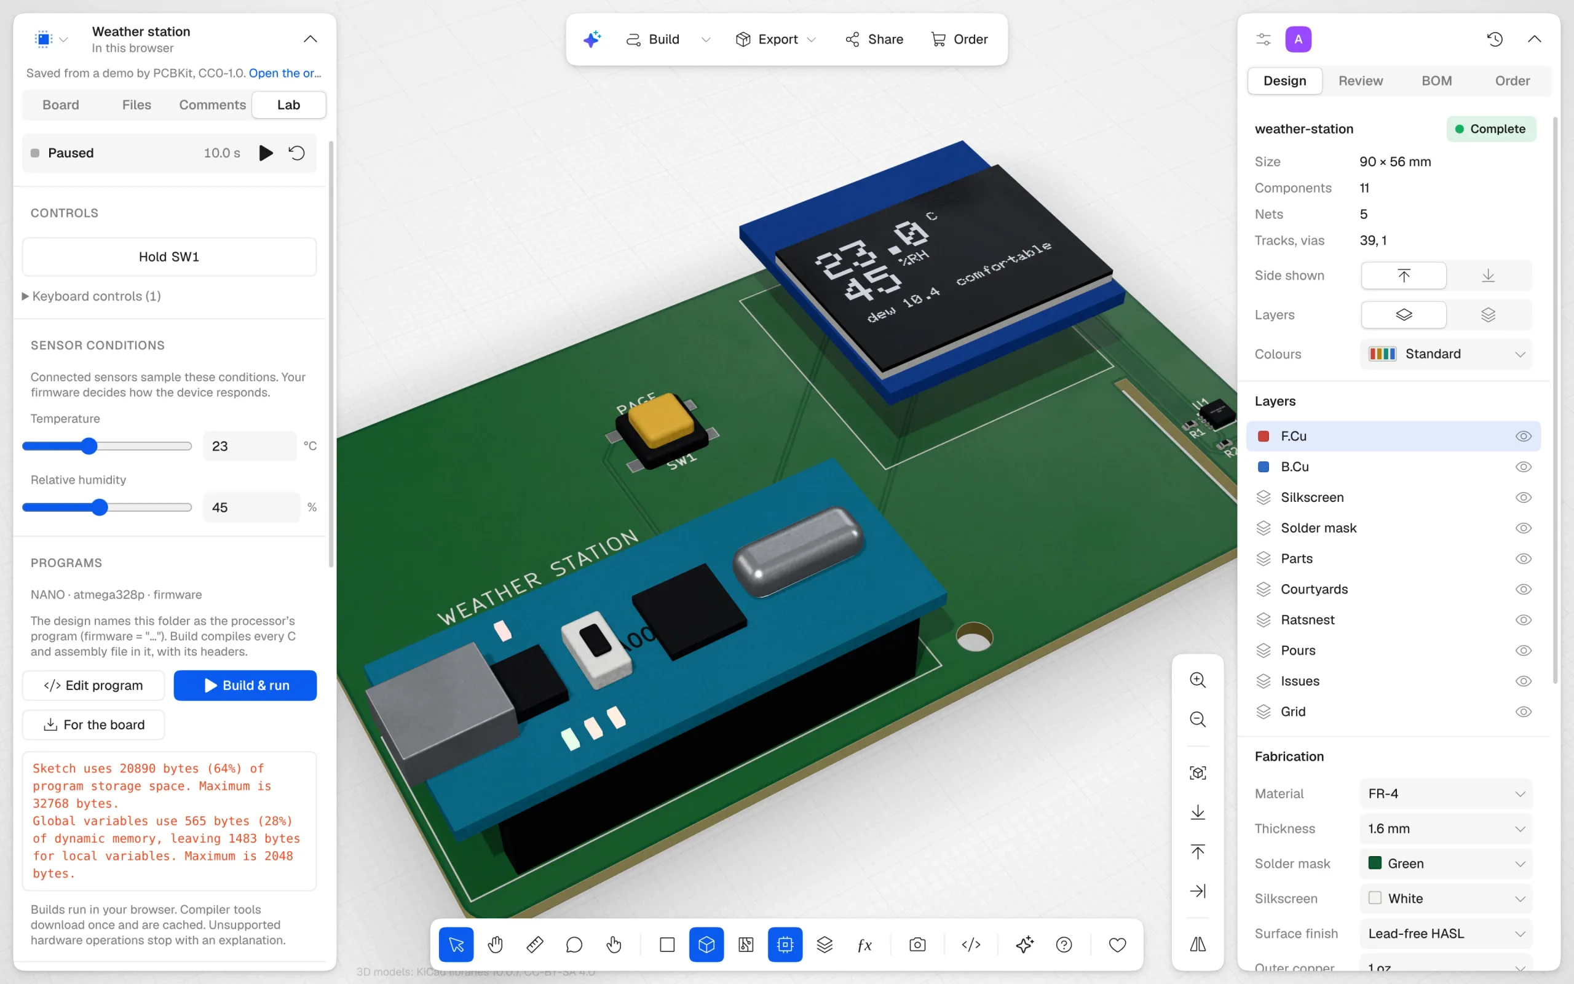Toggle the 3D cube view
Image resolution: width=1574 pixels, height=984 pixels.
(706, 944)
